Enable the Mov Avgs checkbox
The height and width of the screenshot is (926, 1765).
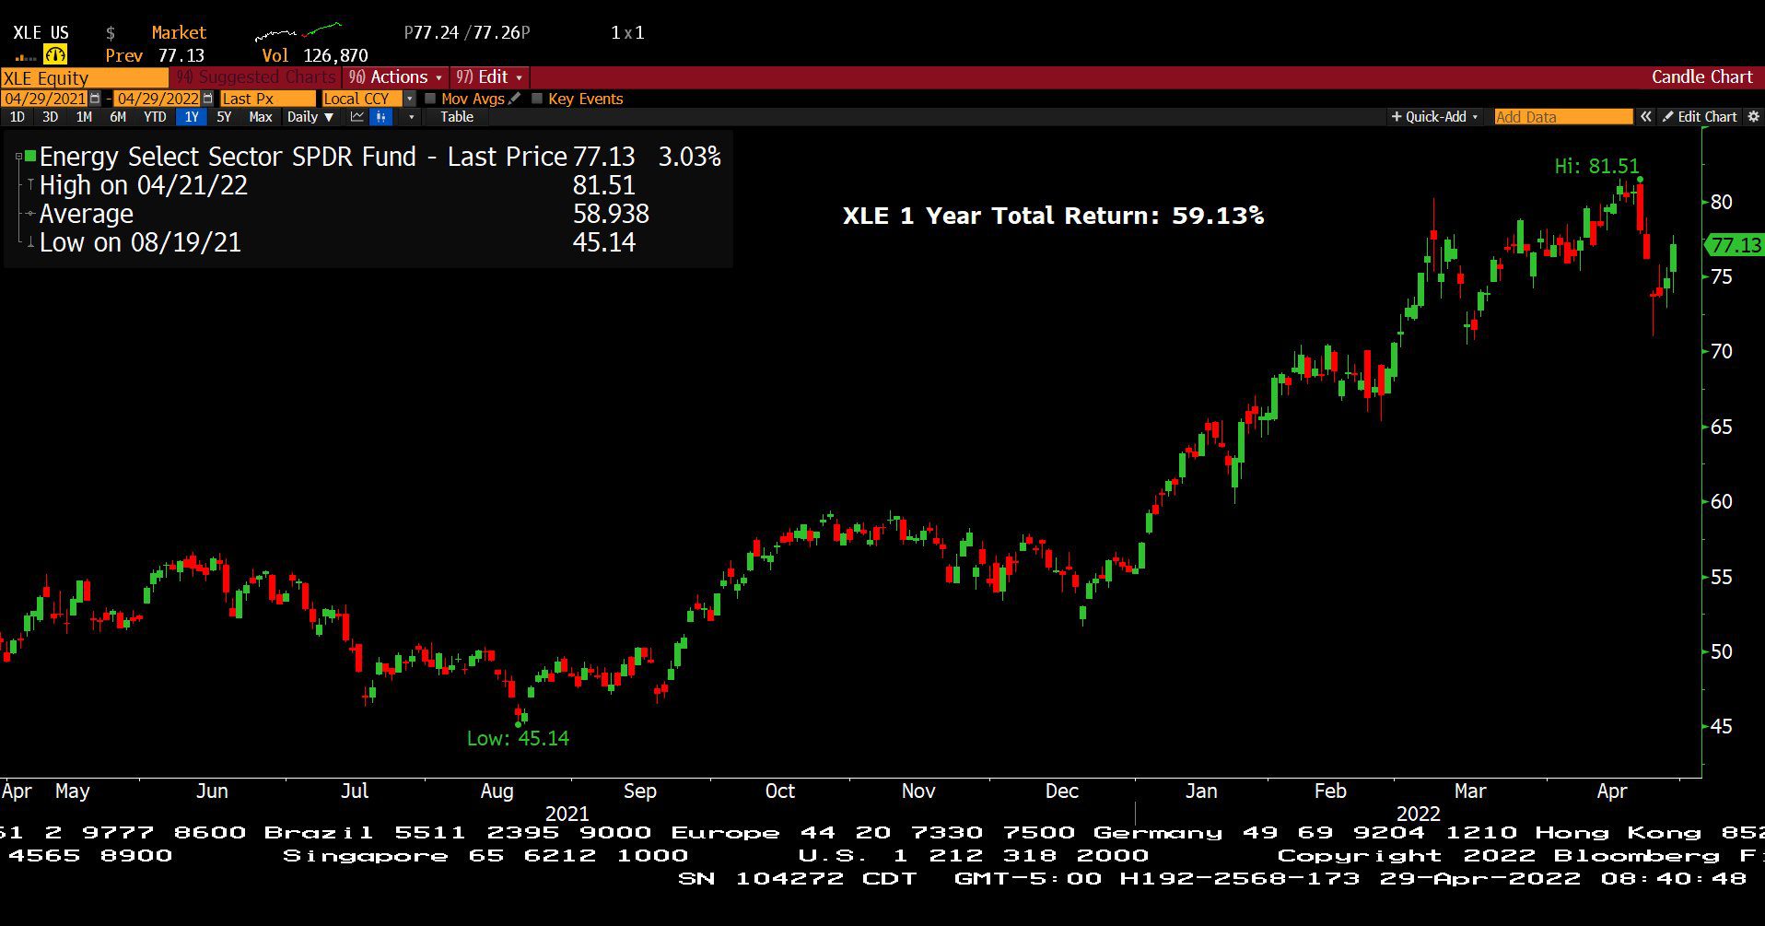[x=429, y=99]
